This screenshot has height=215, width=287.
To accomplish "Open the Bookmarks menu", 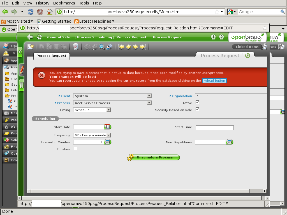I will pos(64,3).
